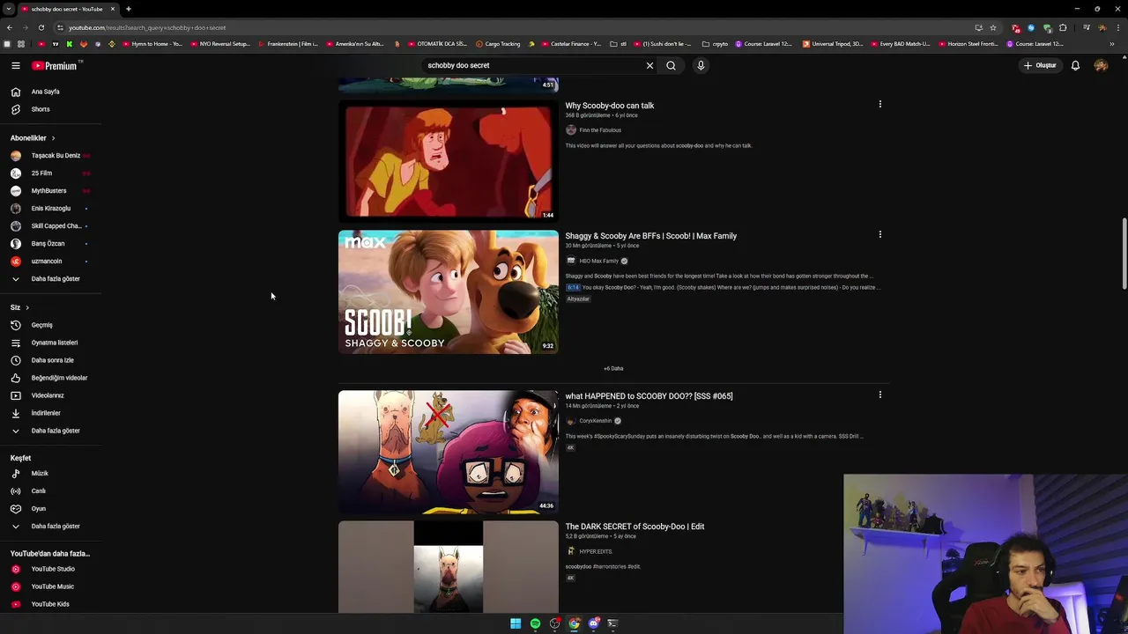Open the notifications bell

click(1075, 65)
